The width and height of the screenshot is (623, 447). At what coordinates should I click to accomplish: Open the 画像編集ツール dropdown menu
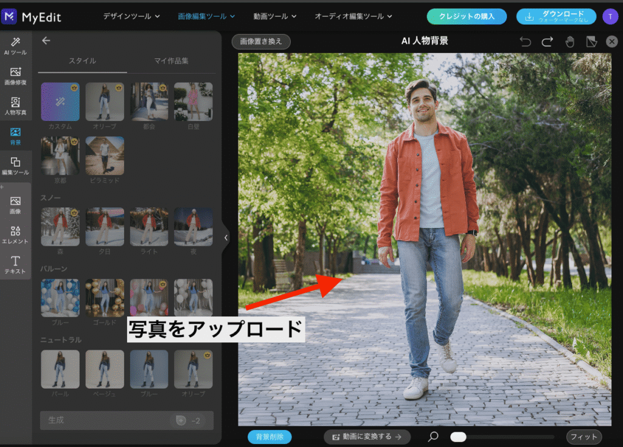click(x=206, y=16)
